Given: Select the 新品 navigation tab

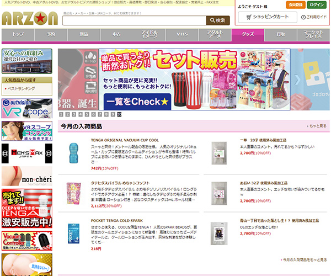Looking at the screenshot, I should [x=84, y=34].
